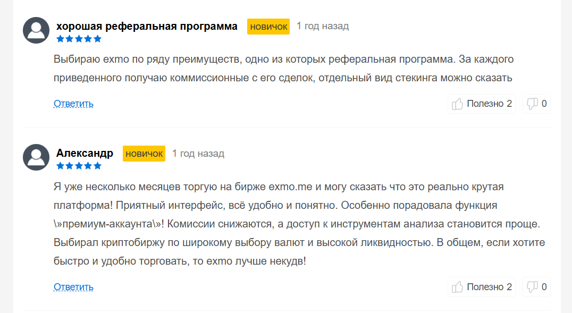Click the НОВИЧОК badge next to Александр
The height and width of the screenshot is (313, 572).
[144, 153]
